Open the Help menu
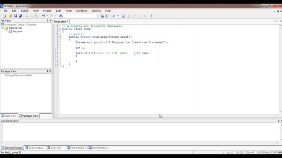 108,11
